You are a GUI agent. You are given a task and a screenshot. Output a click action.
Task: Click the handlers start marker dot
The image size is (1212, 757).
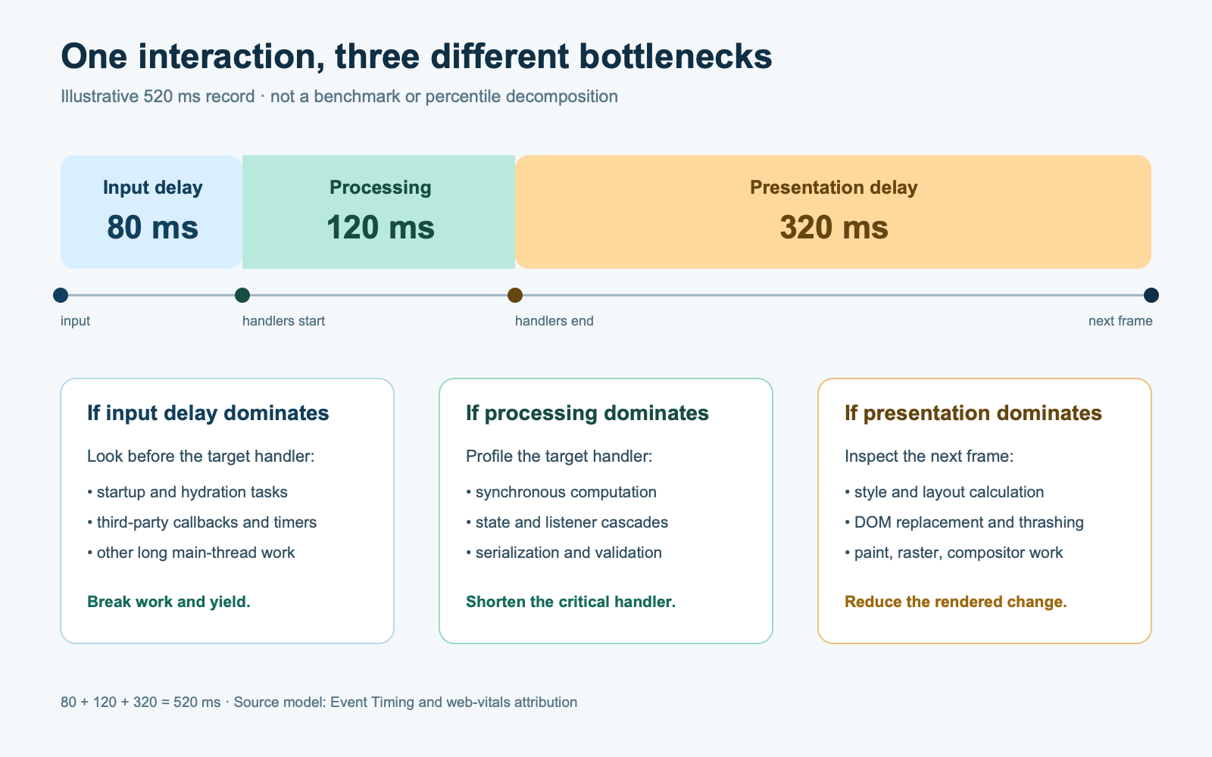click(x=242, y=295)
